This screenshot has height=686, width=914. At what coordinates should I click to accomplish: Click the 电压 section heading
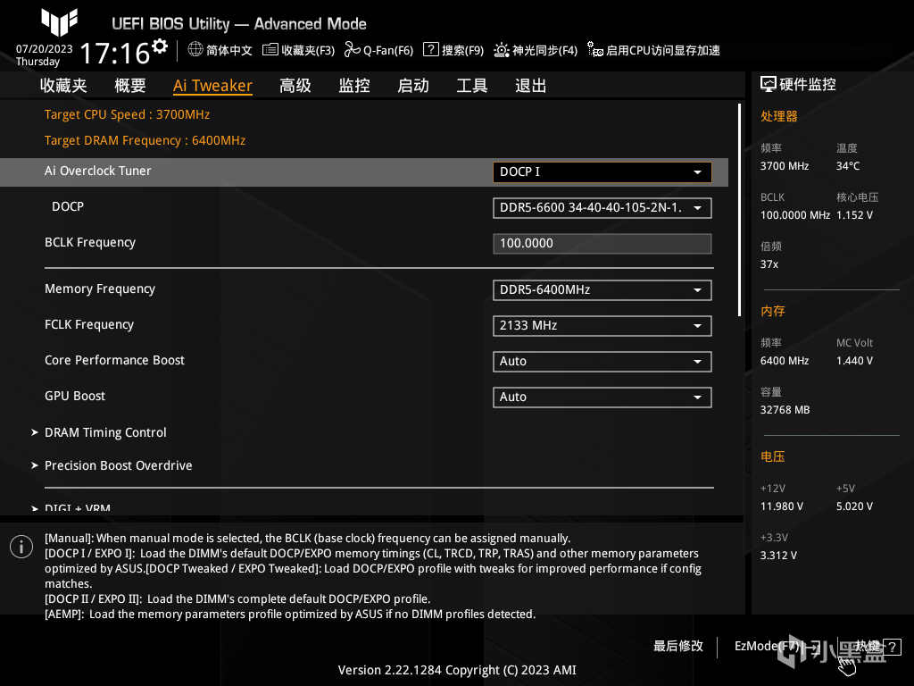coord(773,456)
